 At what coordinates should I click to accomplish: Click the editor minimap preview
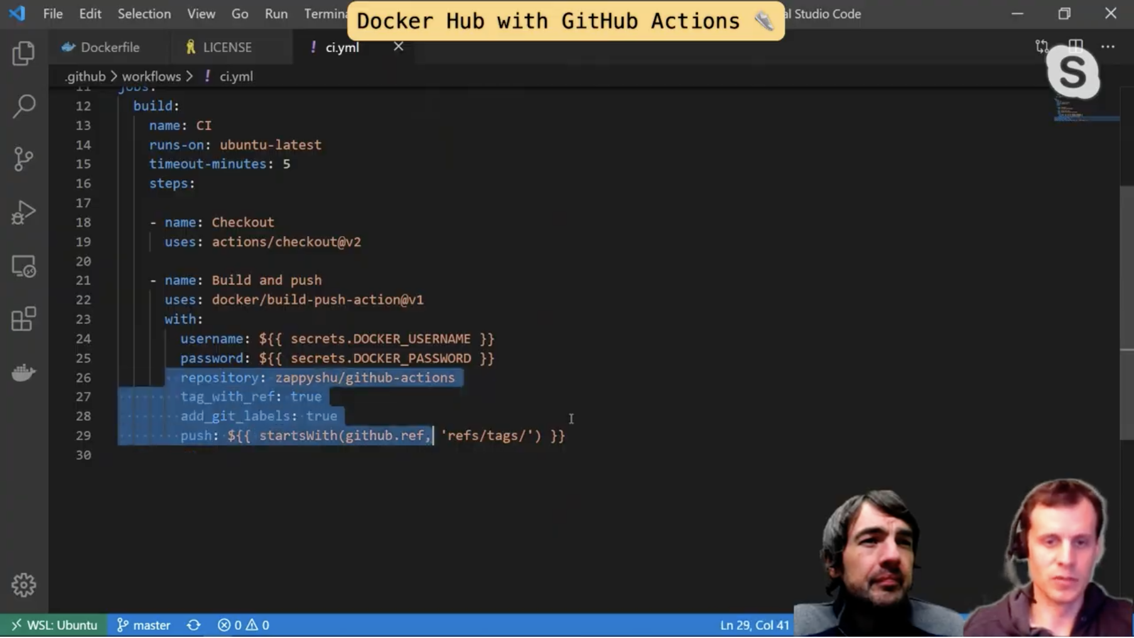coord(1086,107)
